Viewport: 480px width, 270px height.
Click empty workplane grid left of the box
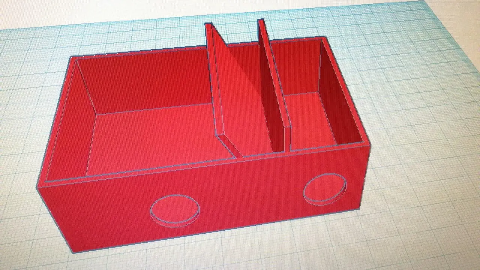22,112
